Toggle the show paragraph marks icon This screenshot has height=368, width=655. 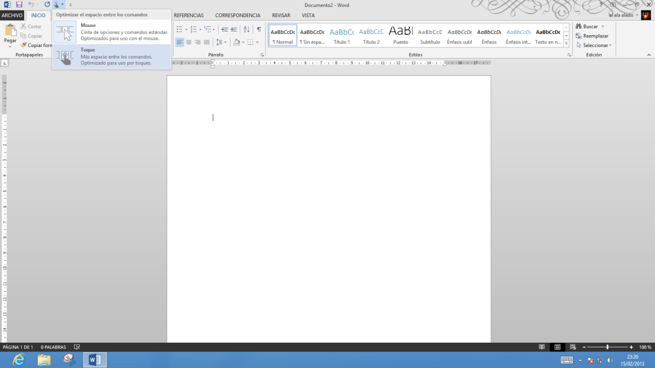[260, 29]
